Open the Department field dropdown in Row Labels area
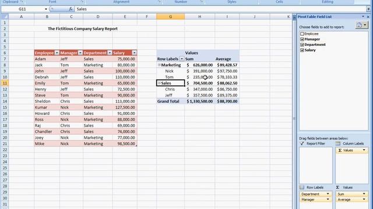Image resolution: width=373 pixels, height=209 pixels. (x=328, y=194)
